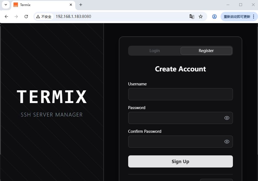This screenshot has height=181, width=258.
Task: Select the Register tab
Action: point(206,51)
